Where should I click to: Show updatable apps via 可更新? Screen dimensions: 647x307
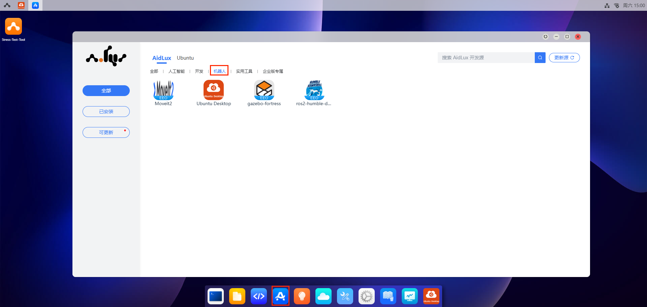(x=106, y=132)
